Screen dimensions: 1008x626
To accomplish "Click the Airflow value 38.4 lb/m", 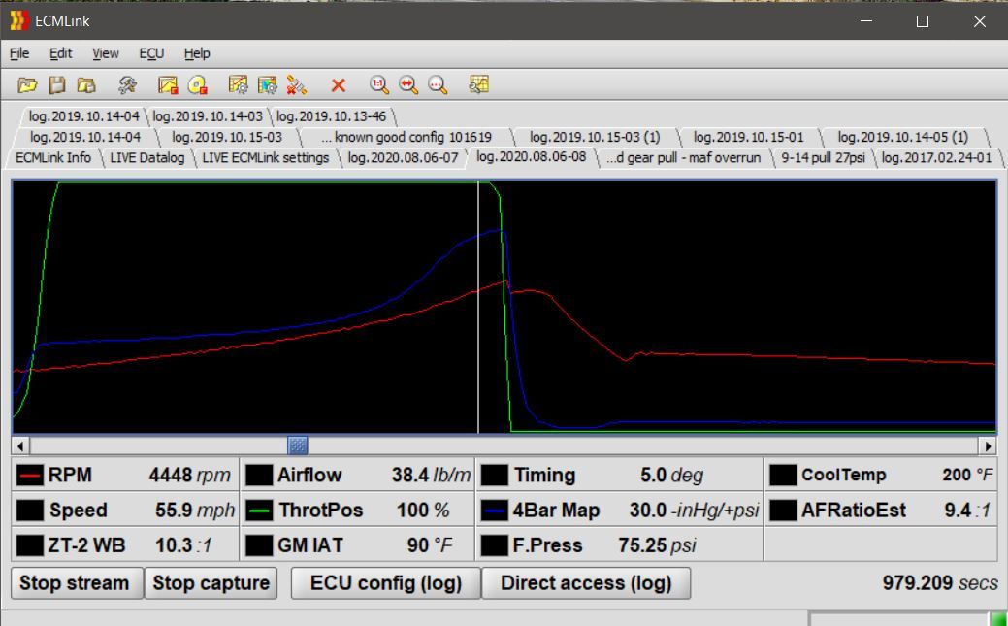I will (x=432, y=476).
